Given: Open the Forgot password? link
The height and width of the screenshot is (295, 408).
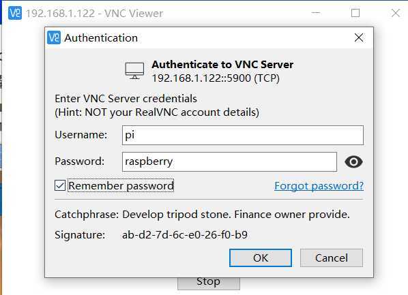Looking at the screenshot, I should pyautogui.click(x=319, y=185).
